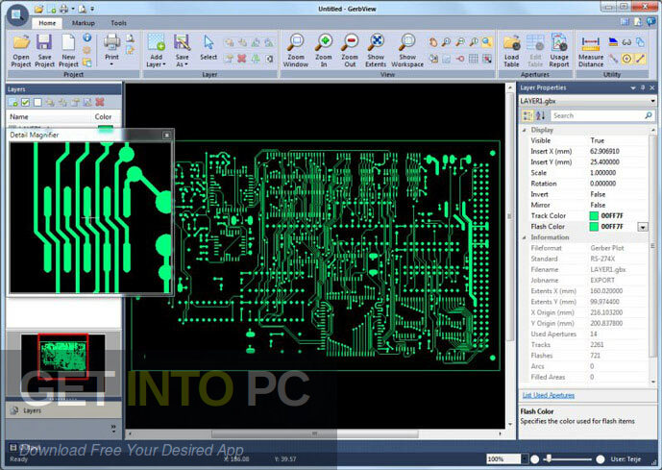
Task: Click the red X delete icon in the Layer ribbon group
Action: [x=241, y=59]
